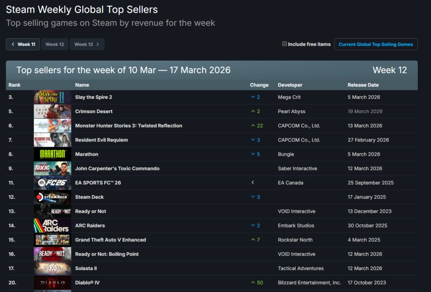Open the Steam Deck thumbnail image

coord(52,197)
